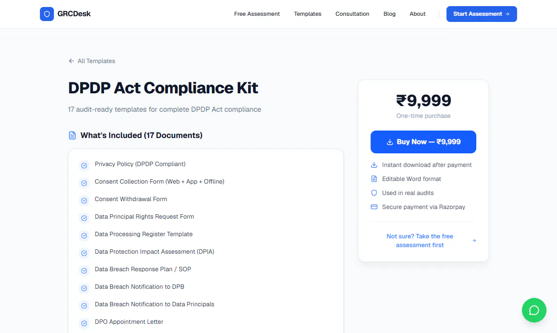Open the green chat bubble widget
Image resolution: width=557 pixels, height=333 pixels.
point(534,310)
